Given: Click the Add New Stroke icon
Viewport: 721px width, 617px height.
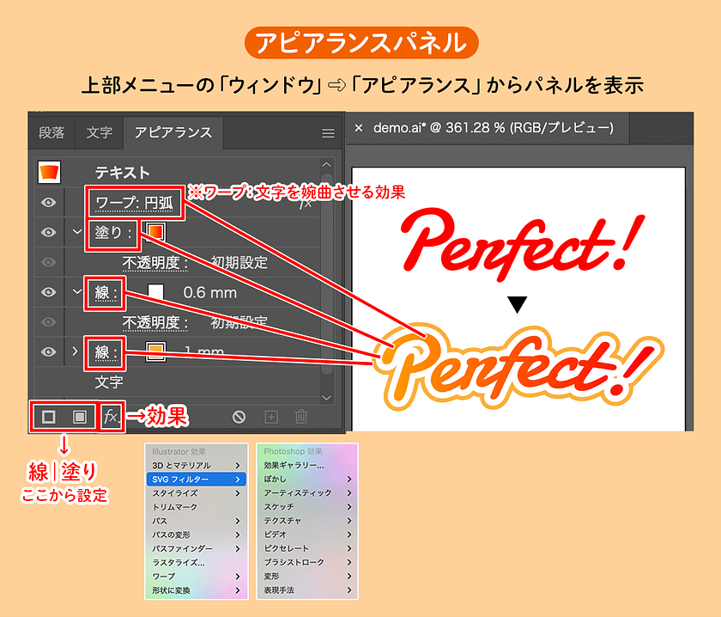Looking at the screenshot, I should 49,417.
